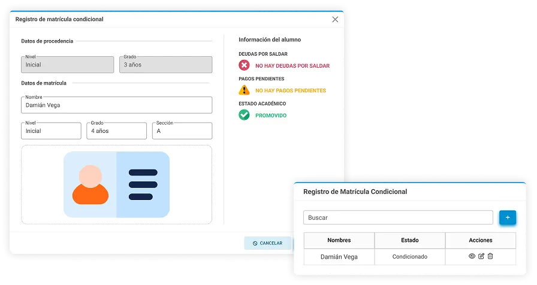Click the red X debt status icon
This screenshot has width=537, height=285.
click(244, 65)
